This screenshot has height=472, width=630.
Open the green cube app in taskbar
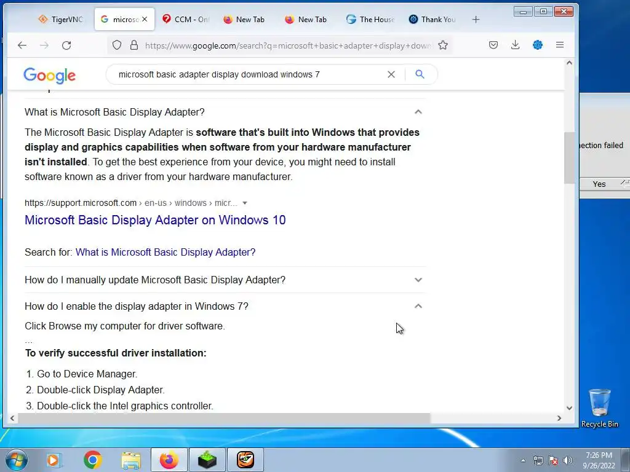click(x=207, y=460)
